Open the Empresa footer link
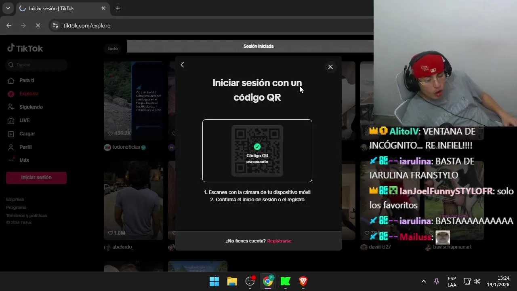Screen dimensions: 517x291 [15, 199]
